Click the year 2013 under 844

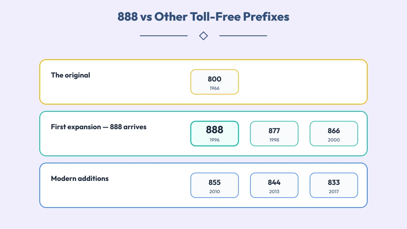(x=274, y=192)
